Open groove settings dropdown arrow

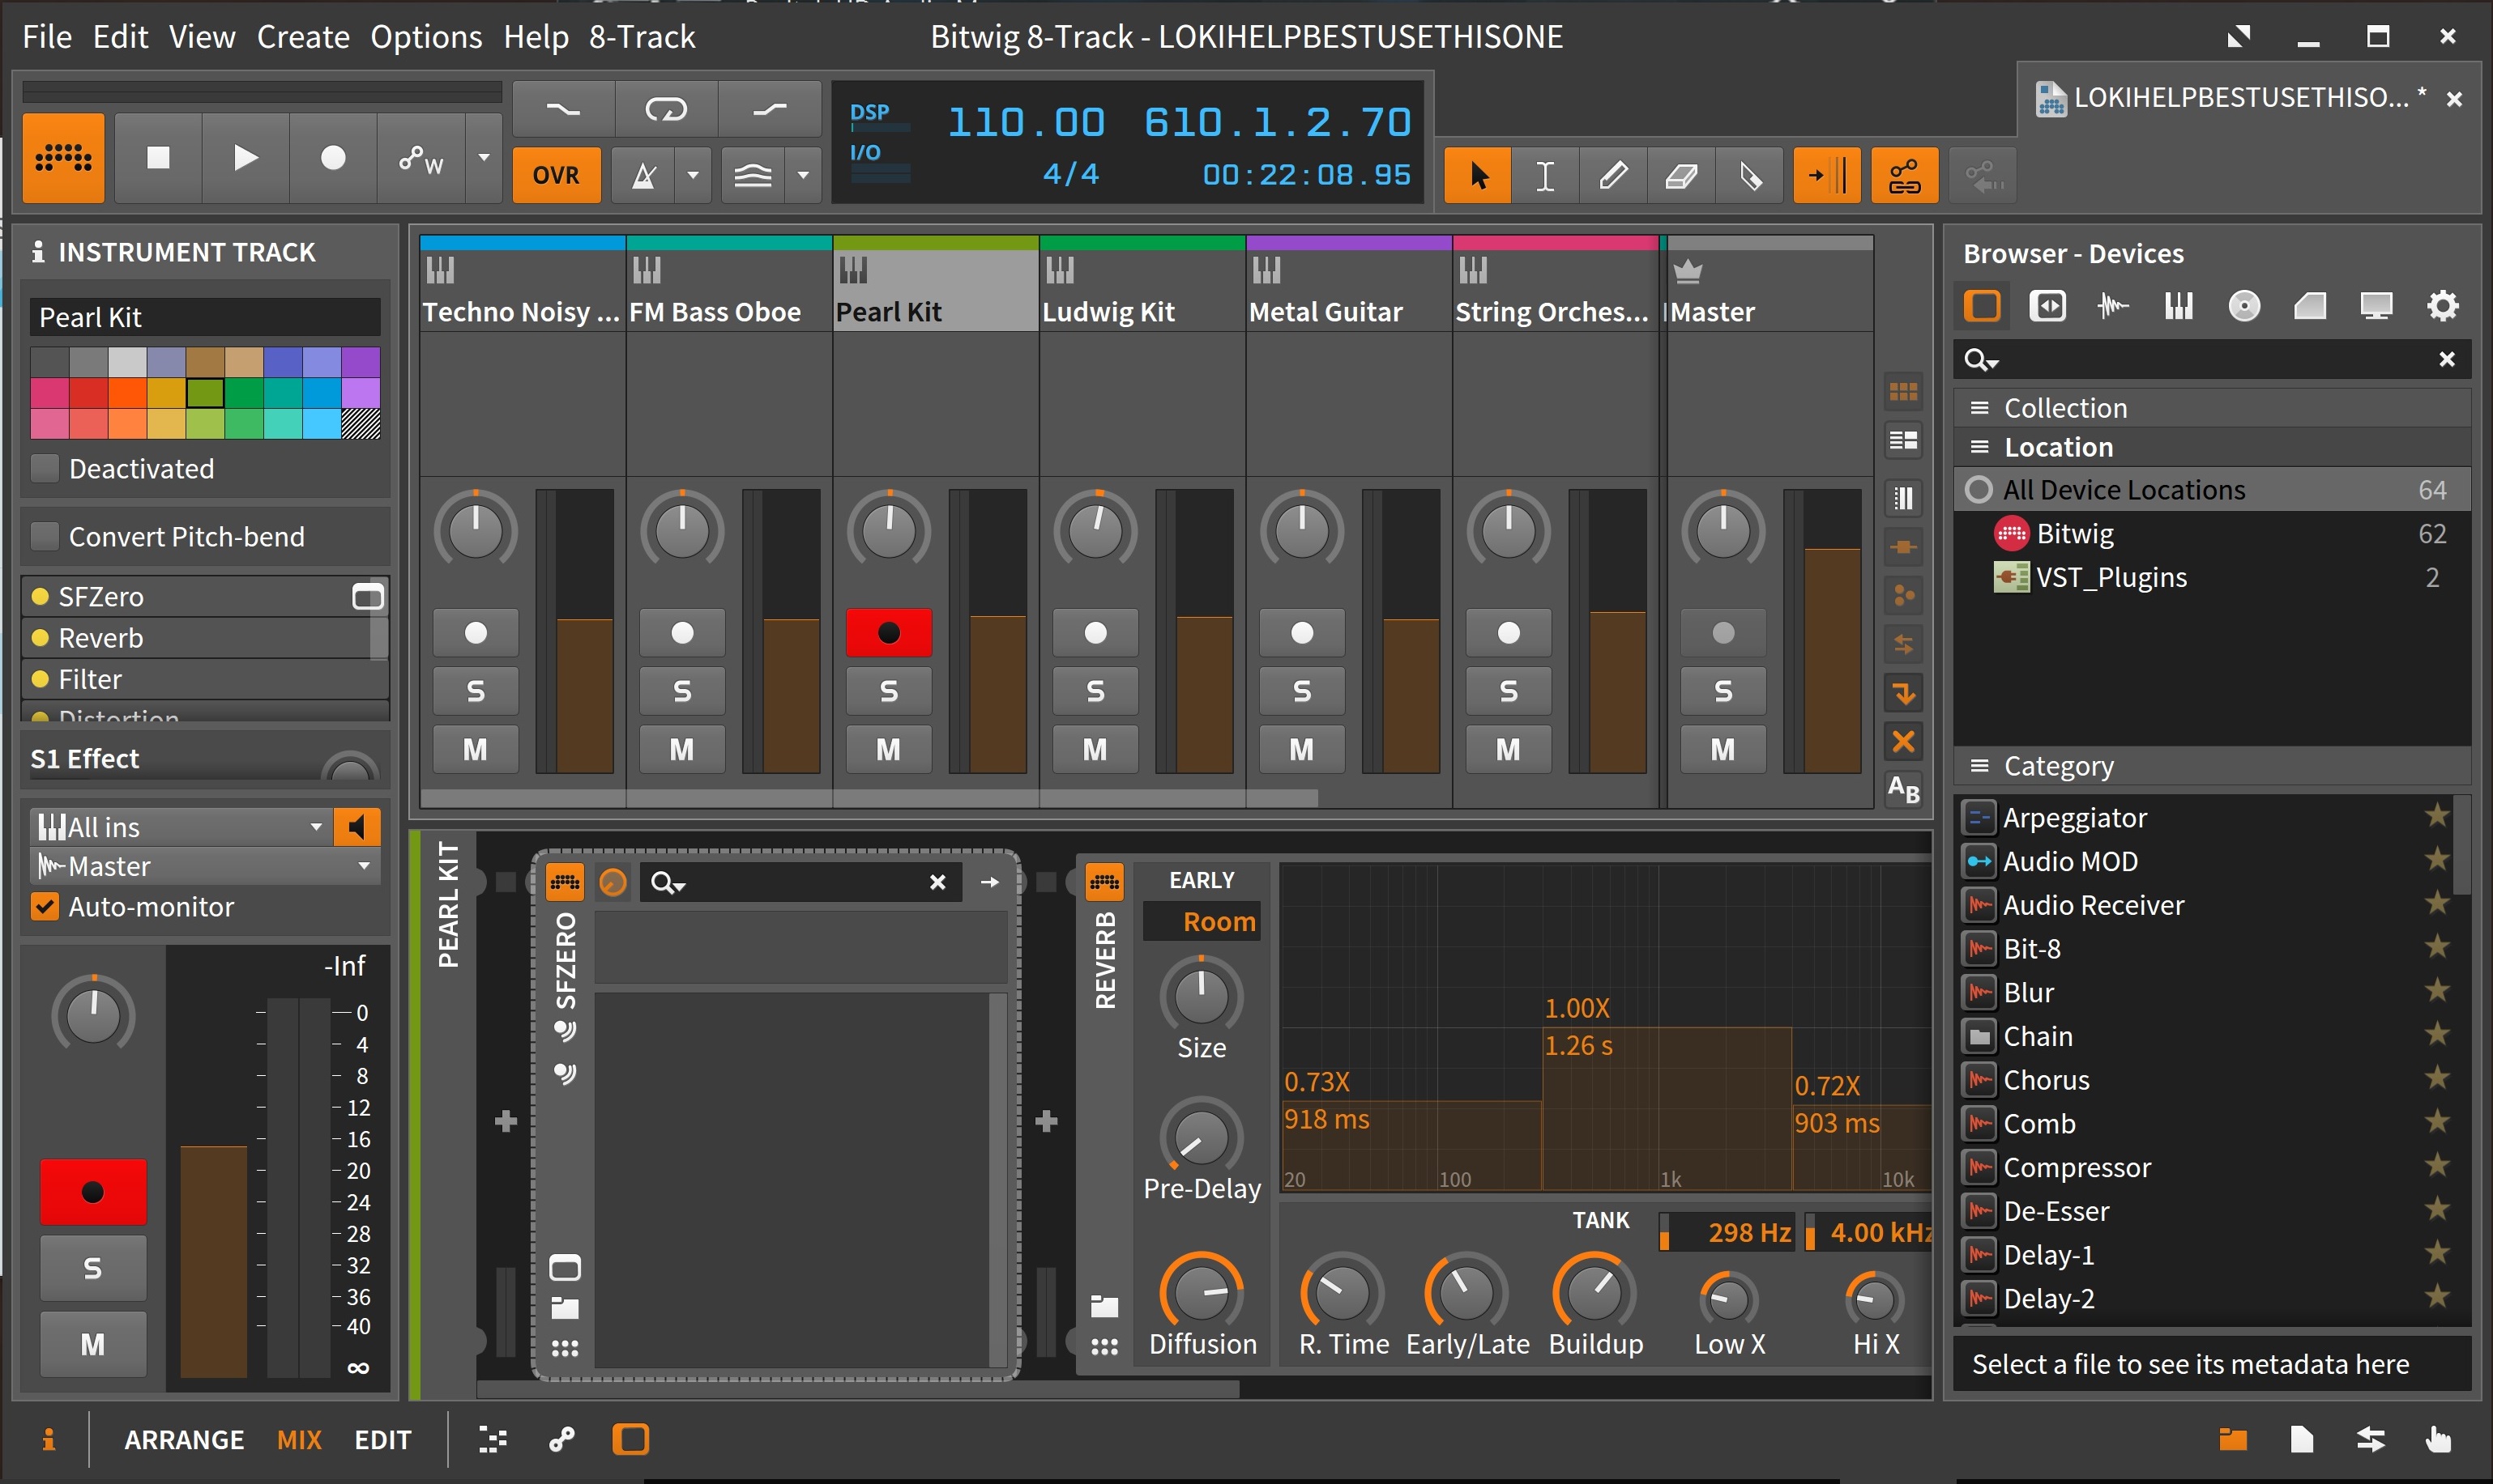(804, 176)
